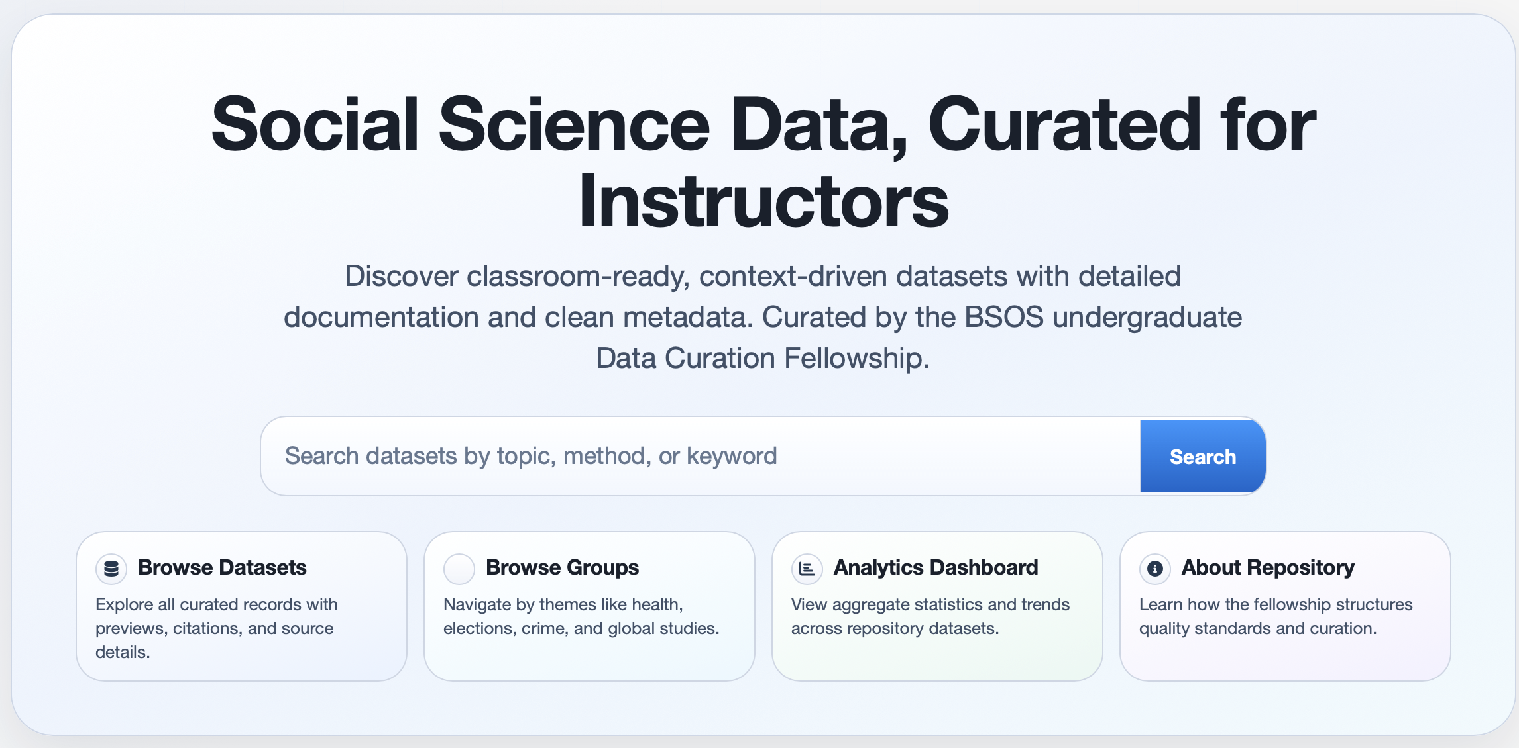Select the About Repository card title
The width and height of the screenshot is (1519, 748).
[1267, 567]
